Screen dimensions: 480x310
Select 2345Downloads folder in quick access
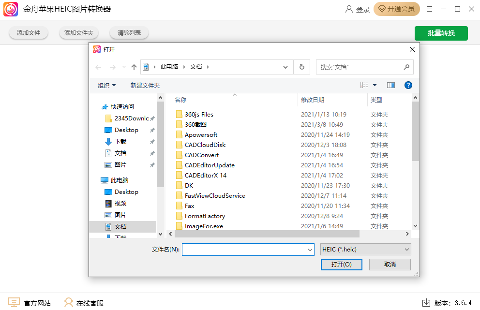click(x=131, y=118)
